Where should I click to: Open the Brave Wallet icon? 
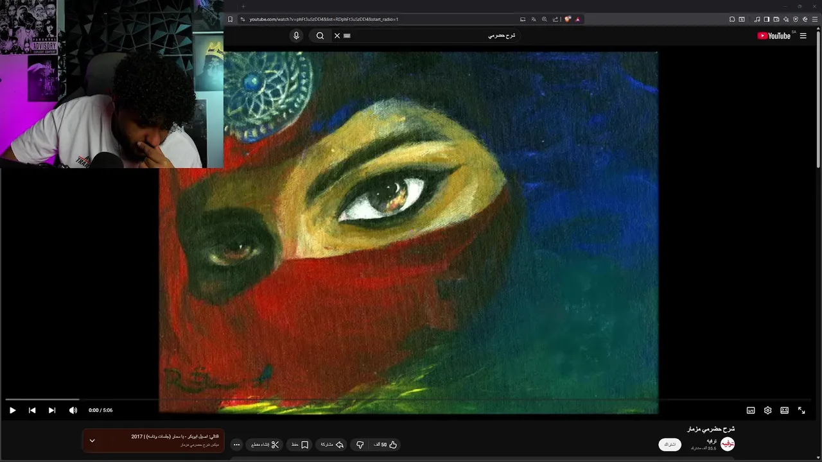tap(776, 19)
